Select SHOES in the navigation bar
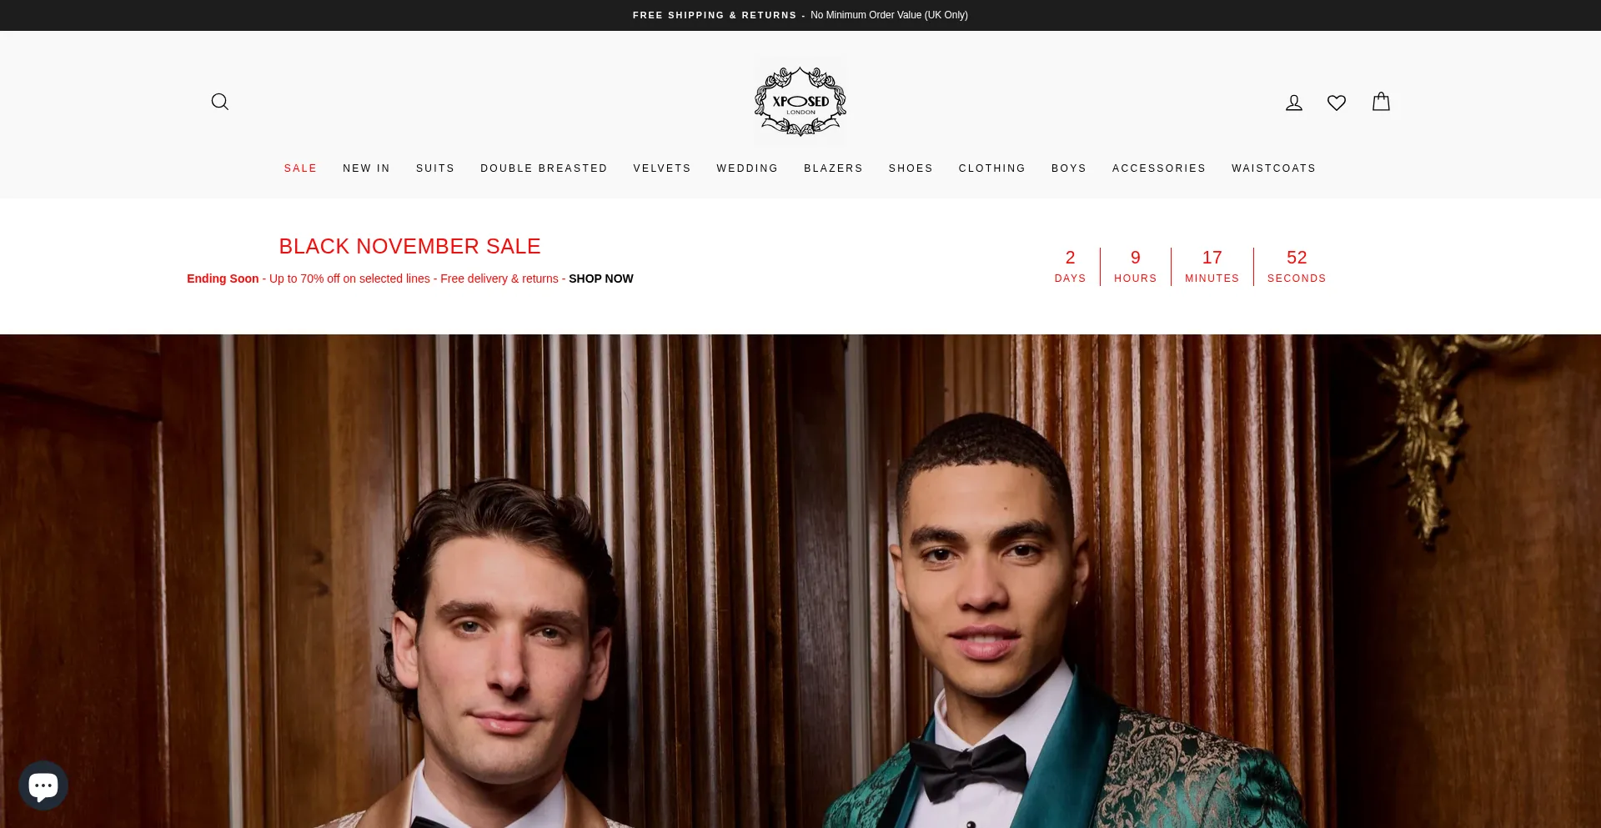 (x=911, y=168)
